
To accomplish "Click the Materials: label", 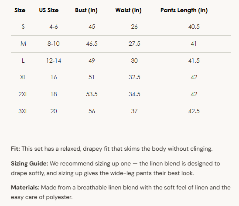I will [25, 188].
